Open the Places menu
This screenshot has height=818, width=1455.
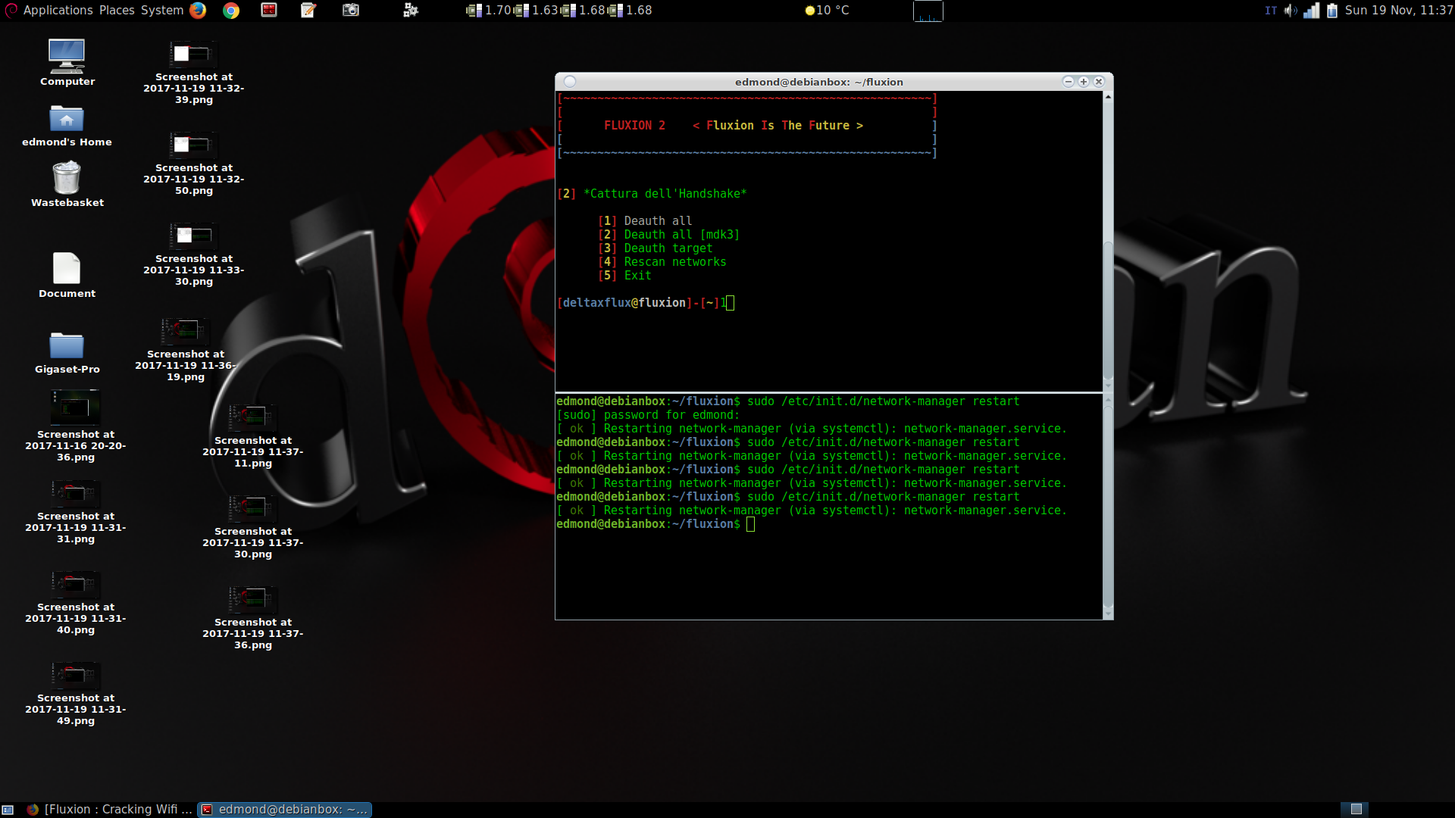117,10
